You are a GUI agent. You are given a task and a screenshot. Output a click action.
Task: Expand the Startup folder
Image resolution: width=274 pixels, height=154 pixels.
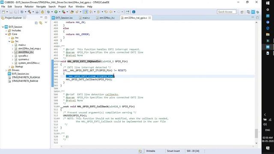(9, 67)
